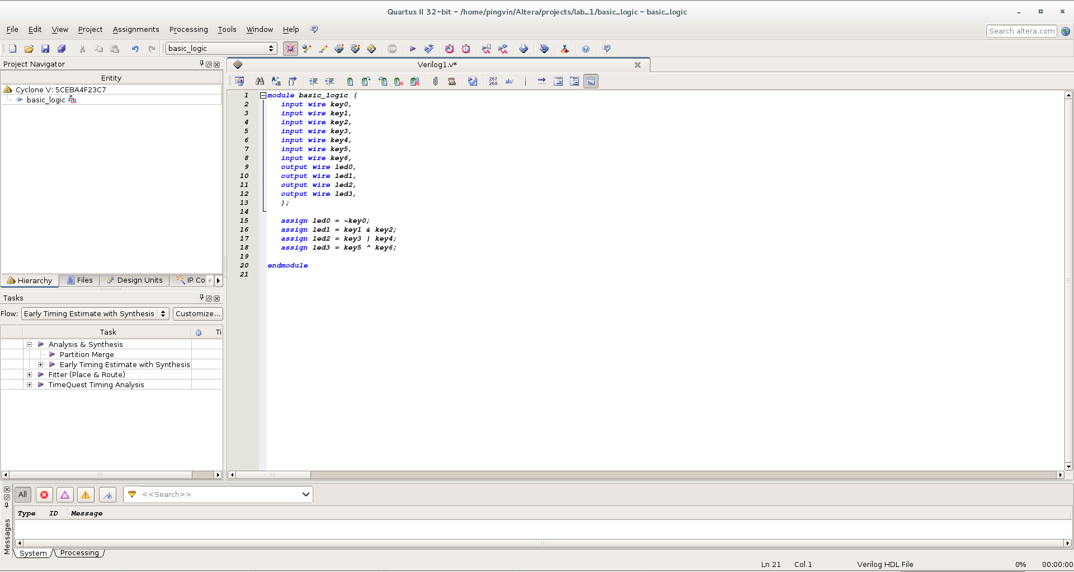
Task: Click the Message column header
Action: pyautogui.click(x=87, y=513)
